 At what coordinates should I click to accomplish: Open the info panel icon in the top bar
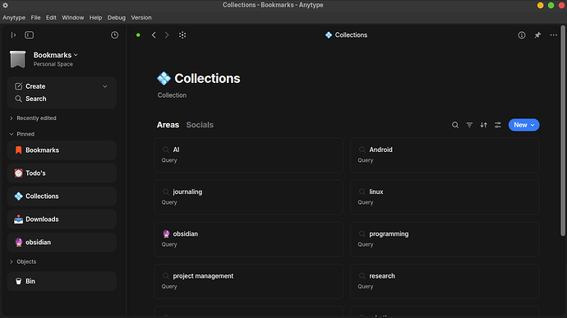click(x=522, y=35)
